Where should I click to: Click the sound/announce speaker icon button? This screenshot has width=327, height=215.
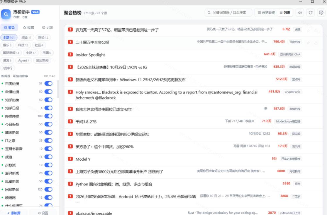(x=300, y=13)
